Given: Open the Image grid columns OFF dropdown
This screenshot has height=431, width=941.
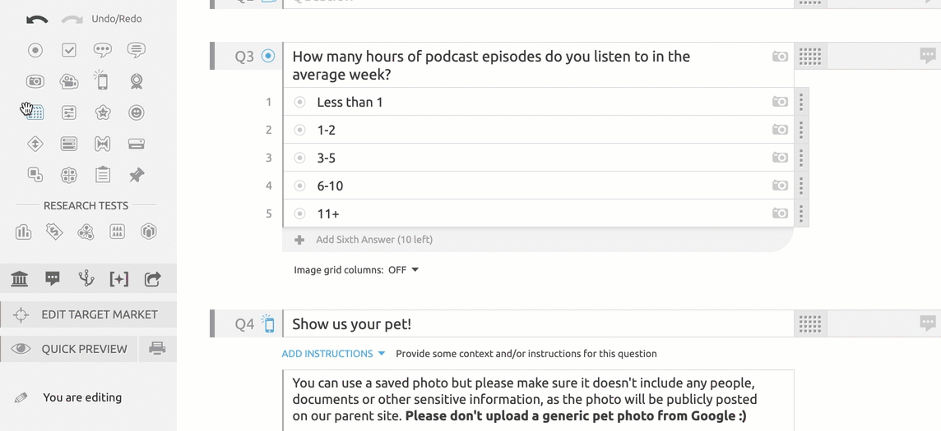Looking at the screenshot, I should (403, 270).
